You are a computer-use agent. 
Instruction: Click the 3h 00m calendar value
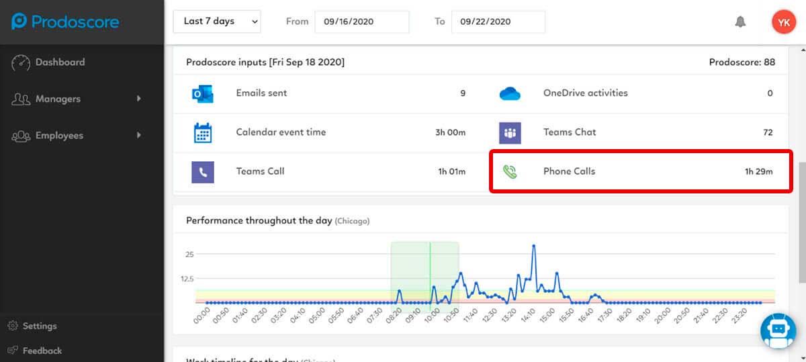point(450,132)
